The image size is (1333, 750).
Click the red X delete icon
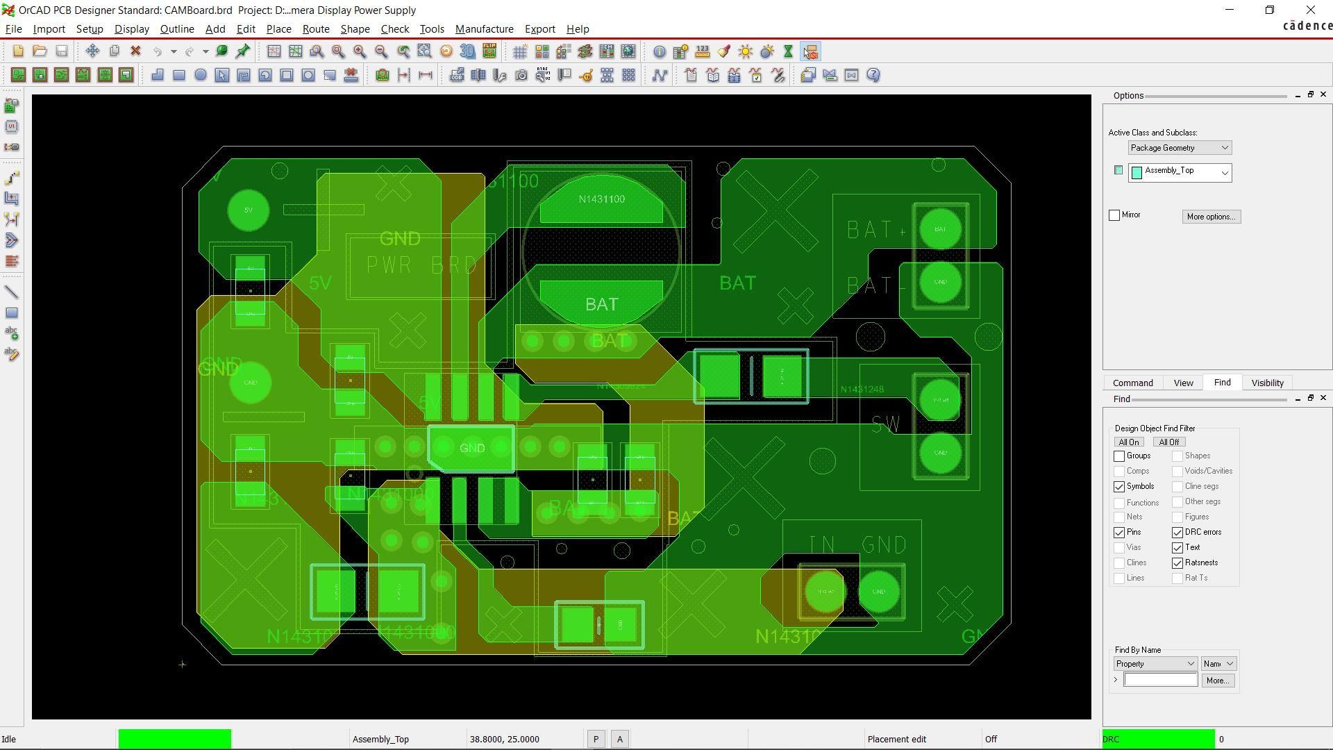coord(136,51)
